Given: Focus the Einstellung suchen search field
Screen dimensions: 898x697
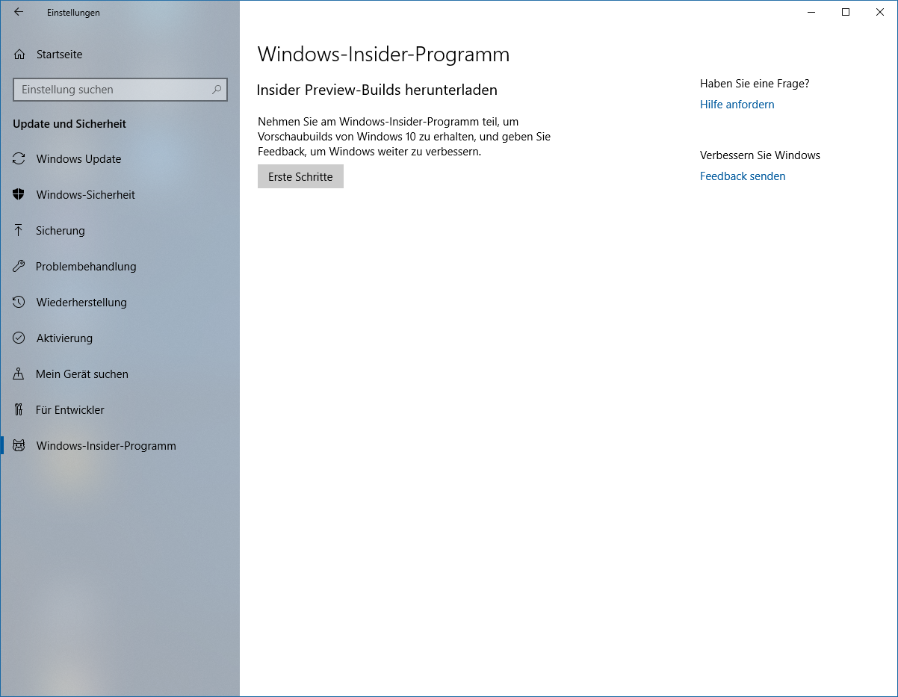Looking at the screenshot, I should point(120,90).
